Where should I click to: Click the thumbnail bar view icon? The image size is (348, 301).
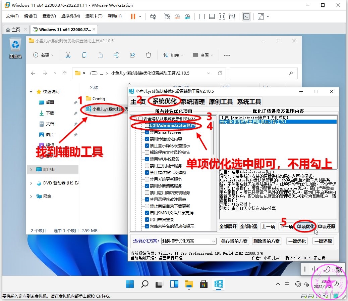[x=212, y=16]
